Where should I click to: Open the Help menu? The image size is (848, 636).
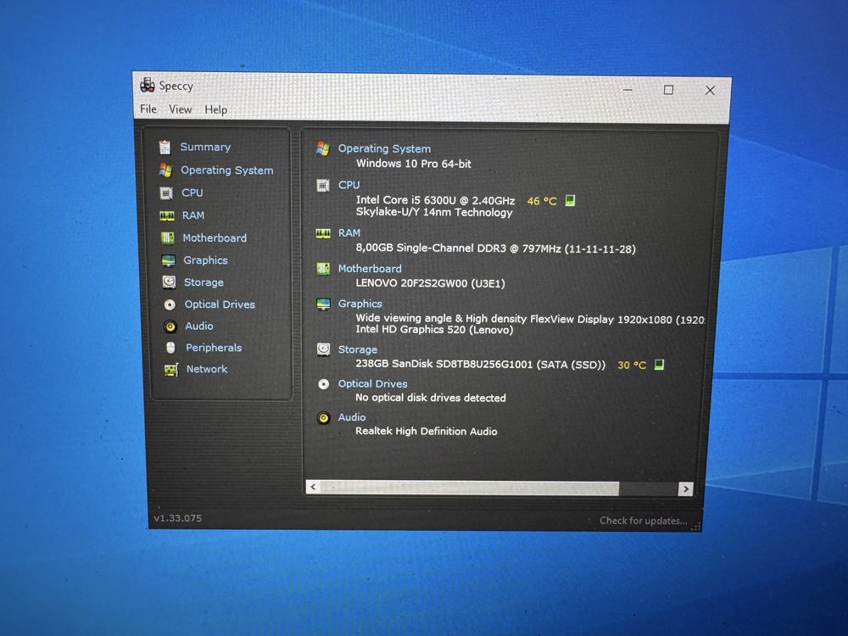pyautogui.click(x=215, y=109)
